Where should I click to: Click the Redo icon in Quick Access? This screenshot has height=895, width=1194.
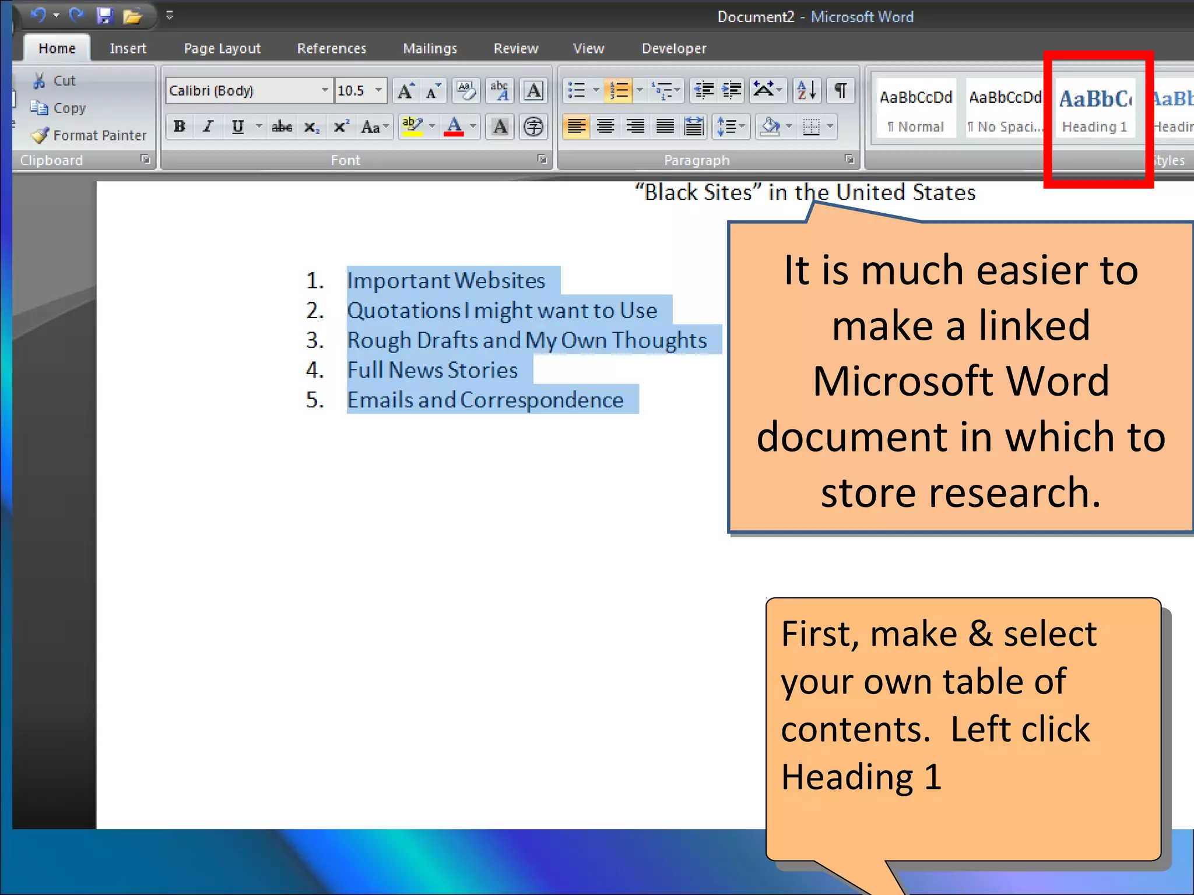click(76, 15)
